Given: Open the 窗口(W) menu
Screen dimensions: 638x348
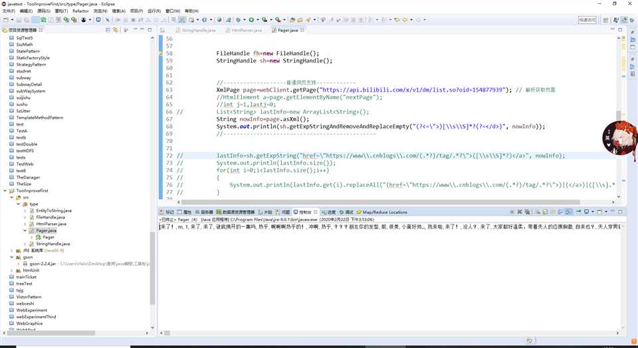Looking at the screenshot, I should pyautogui.click(x=173, y=11).
